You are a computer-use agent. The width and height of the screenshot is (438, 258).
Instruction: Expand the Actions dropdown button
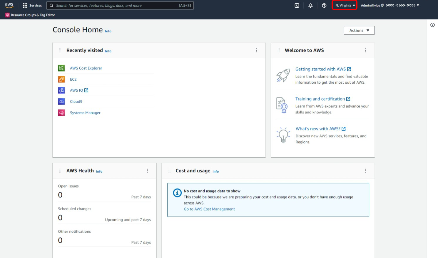pyautogui.click(x=359, y=30)
